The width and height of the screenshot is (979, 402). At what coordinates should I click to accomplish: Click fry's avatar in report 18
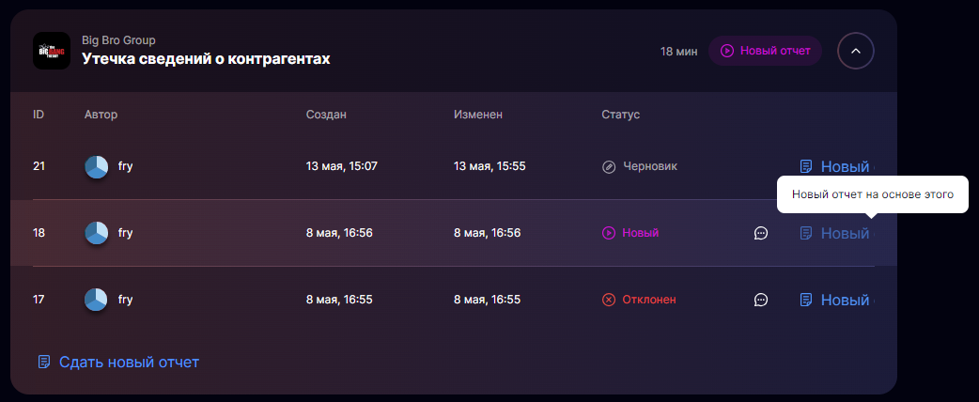[97, 233]
